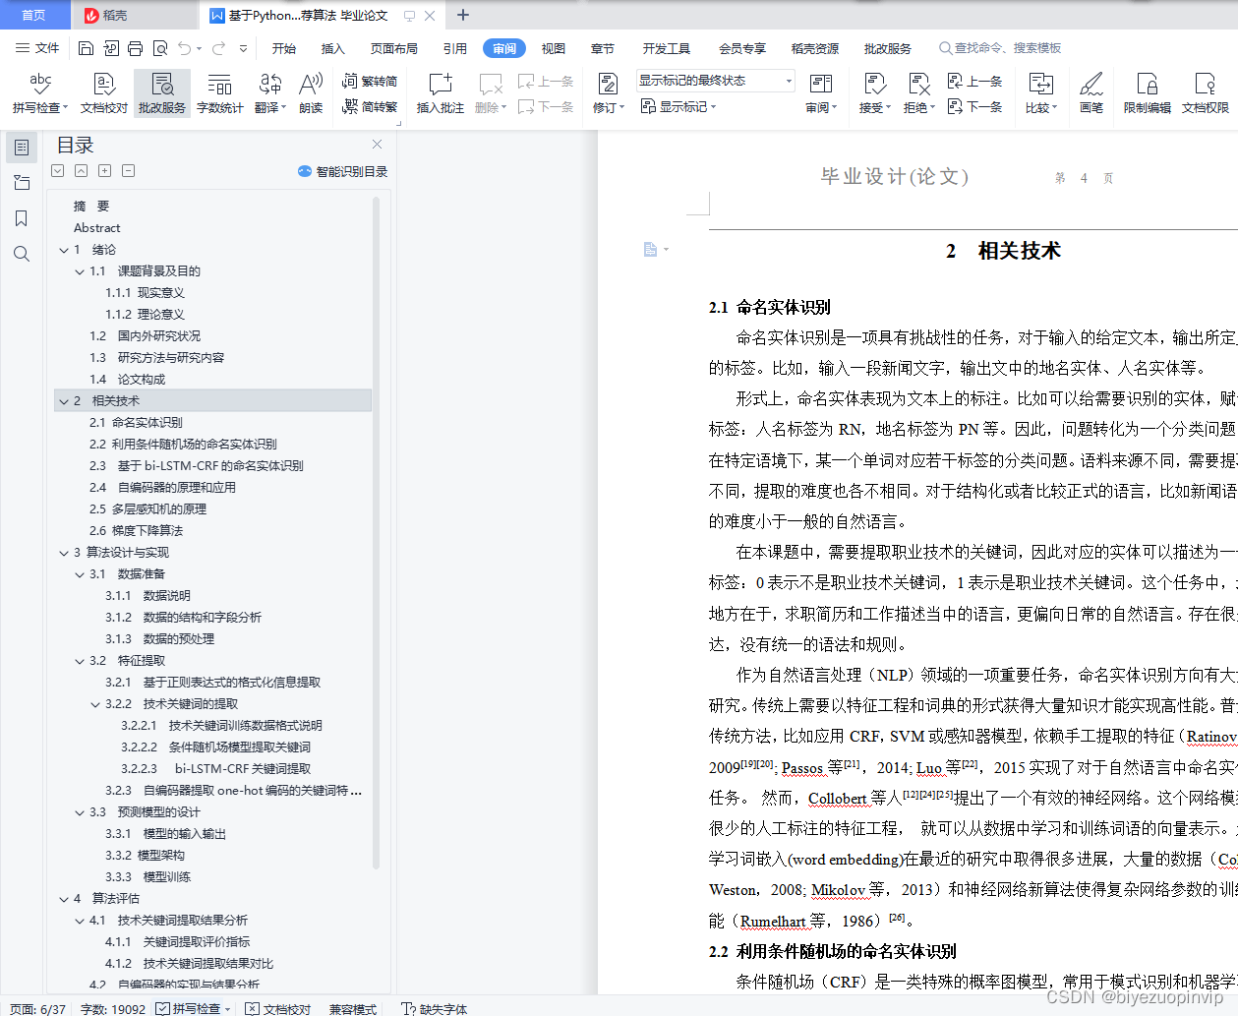Go to the next revision with 下一条
The width and height of the screenshot is (1238, 1016).
click(974, 106)
